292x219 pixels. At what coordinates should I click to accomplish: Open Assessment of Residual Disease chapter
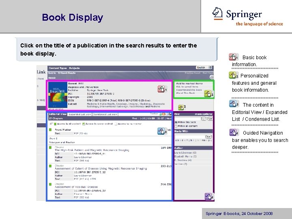click(x=76, y=187)
